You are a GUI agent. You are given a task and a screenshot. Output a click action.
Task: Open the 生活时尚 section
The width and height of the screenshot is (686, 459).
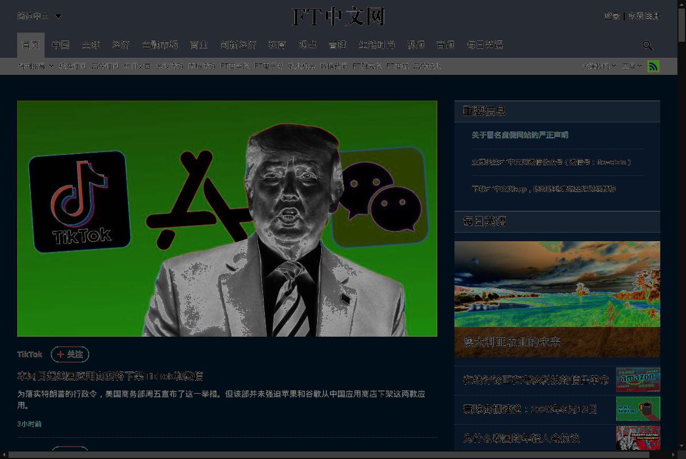tap(377, 45)
